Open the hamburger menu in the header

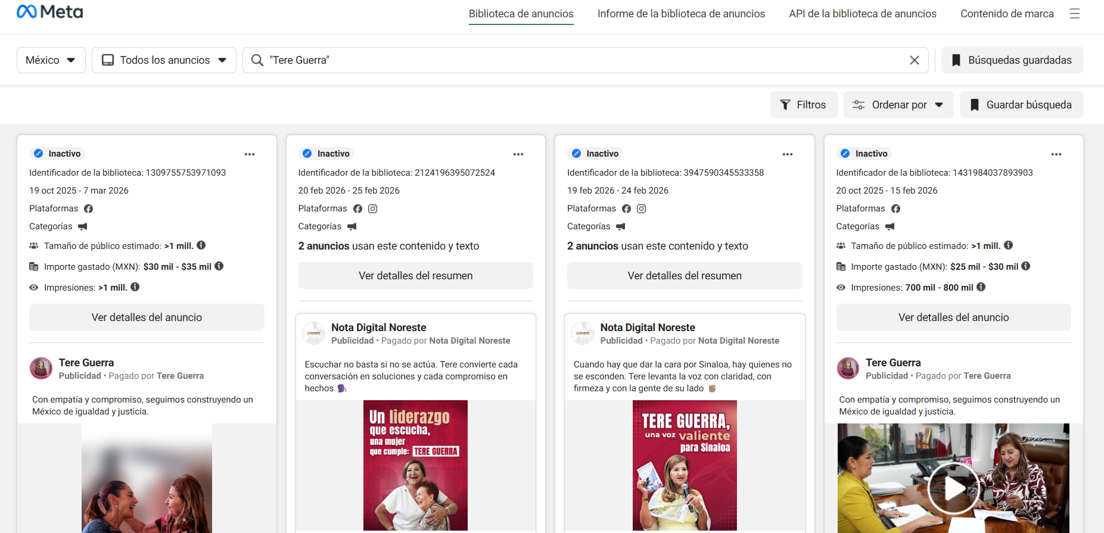coord(1074,14)
